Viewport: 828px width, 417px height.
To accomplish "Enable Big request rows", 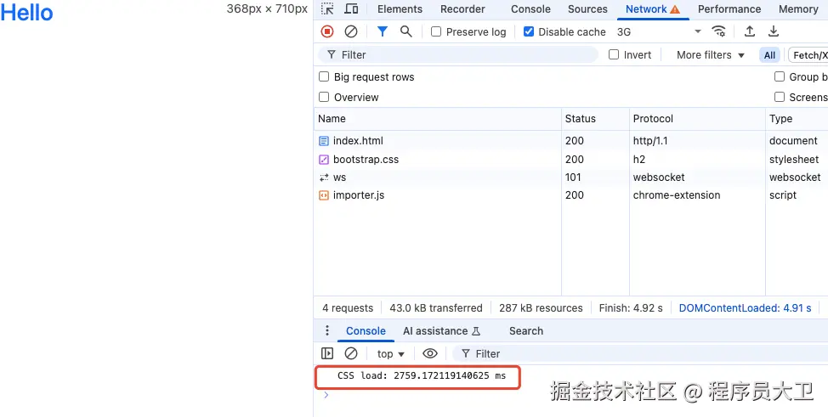I will point(324,76).
